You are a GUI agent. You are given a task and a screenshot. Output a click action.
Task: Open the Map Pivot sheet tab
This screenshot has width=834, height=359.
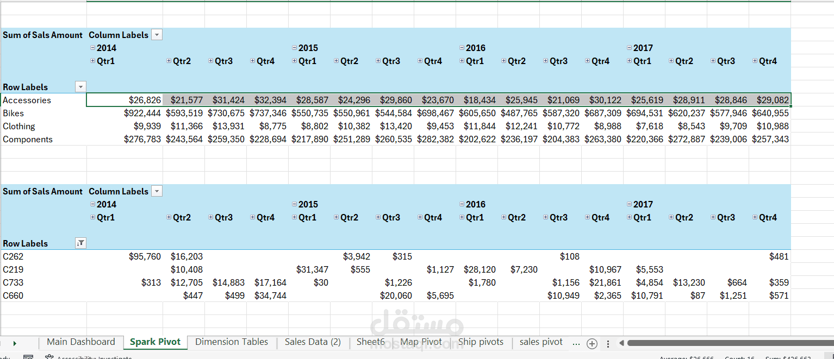tap(421, 342)
